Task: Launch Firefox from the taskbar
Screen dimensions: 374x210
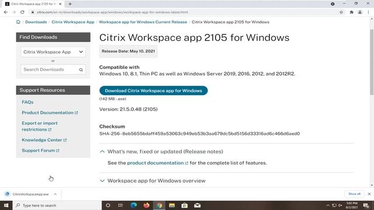Action: point(146,205)
